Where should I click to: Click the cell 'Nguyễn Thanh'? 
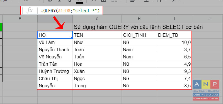tap(55, 49)
